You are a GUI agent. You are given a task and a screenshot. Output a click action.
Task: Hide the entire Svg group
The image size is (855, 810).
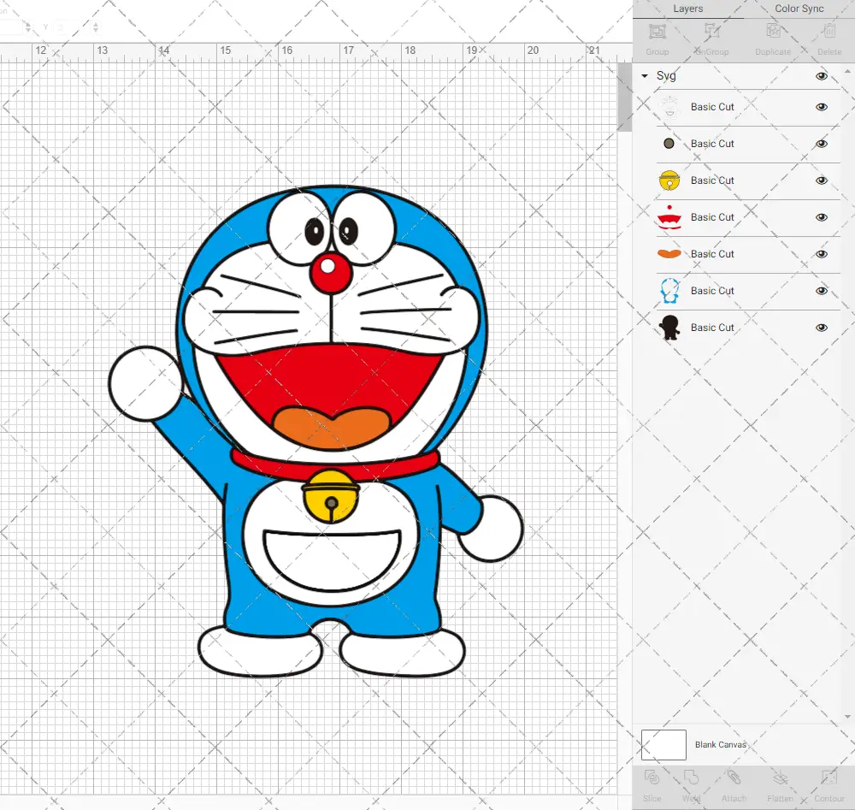click(x=821, y=76)
